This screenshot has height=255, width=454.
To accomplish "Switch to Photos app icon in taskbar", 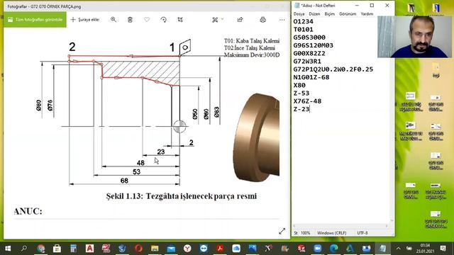I will [253, 249].
